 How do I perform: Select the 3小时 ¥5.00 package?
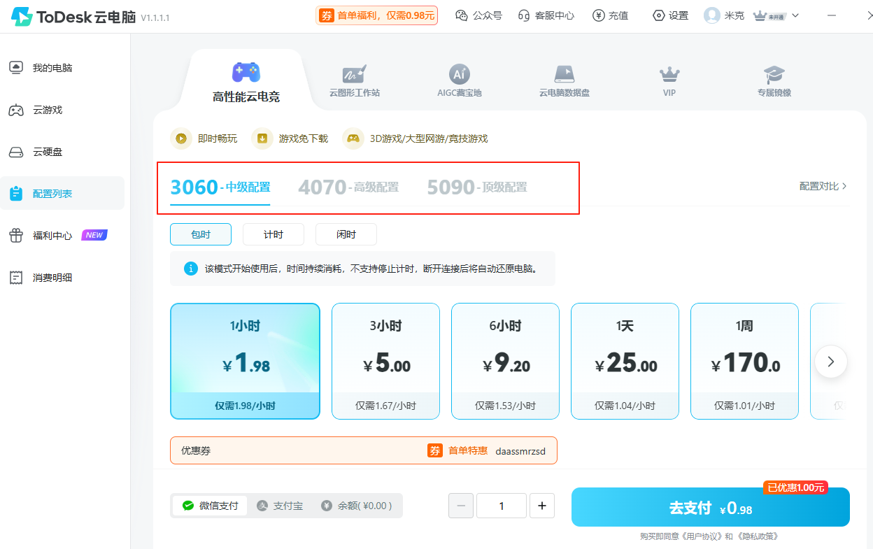click(x=385, y=361)
